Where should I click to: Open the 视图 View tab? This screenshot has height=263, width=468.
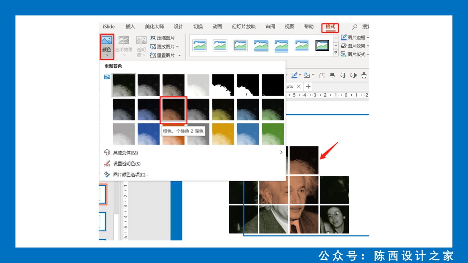(290, 27)
